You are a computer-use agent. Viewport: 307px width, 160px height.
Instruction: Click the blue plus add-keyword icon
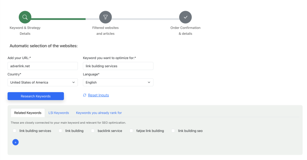tap(16, 142)
